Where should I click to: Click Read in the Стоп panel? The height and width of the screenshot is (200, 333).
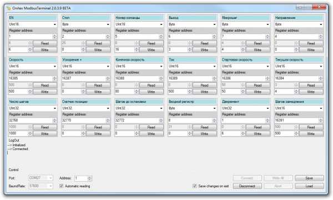[98, 43]
